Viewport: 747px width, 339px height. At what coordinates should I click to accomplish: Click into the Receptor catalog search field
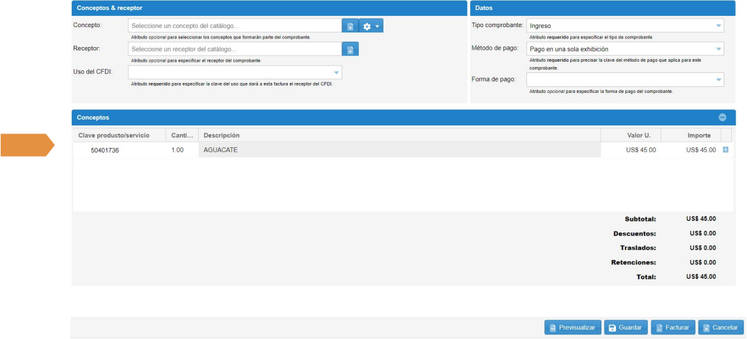[235, 49]
